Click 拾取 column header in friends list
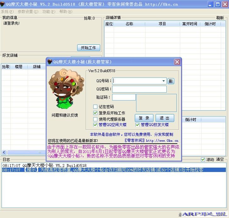Viewport: 229px width, 218px height. (6, 67)
